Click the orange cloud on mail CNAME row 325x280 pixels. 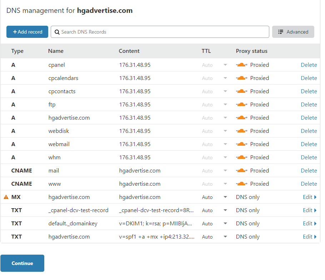(242, 171)
